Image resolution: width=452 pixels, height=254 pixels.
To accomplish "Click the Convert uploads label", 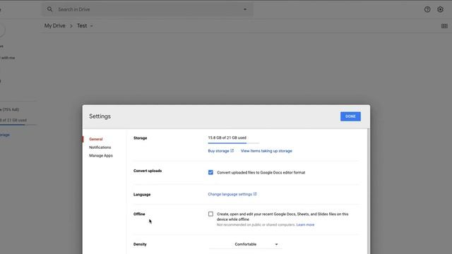I will coord(148,171).
